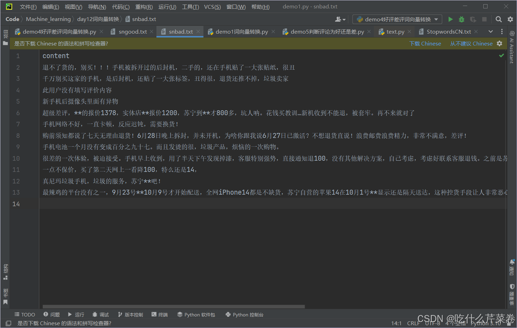Open the 导航(N) menu
Screen dimensions: 517x328
click(97, 7)
